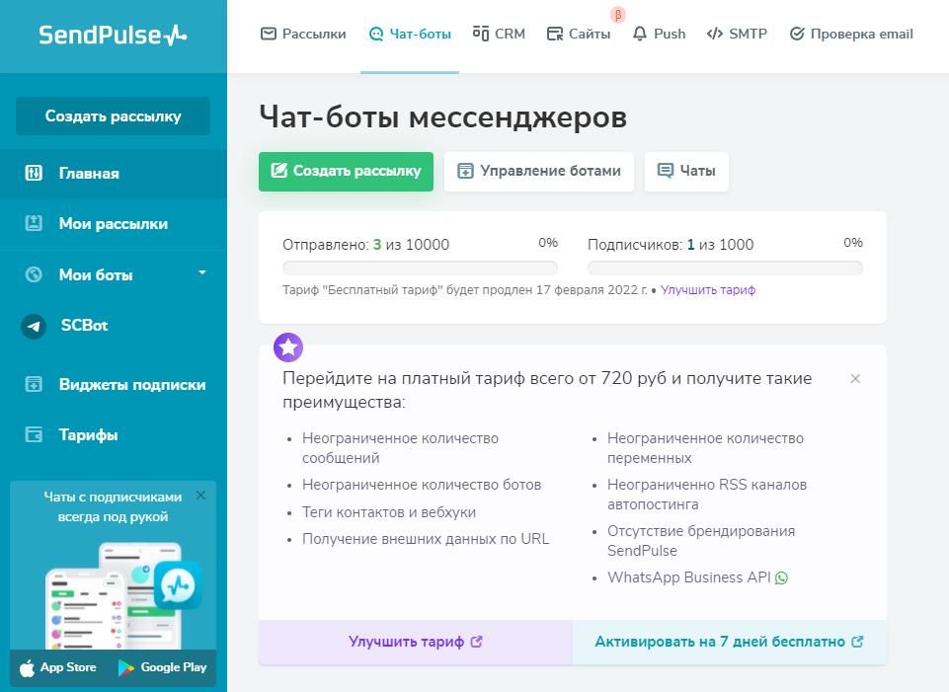The width and height of the screenshot is (949, 692).
Task: Click the Управление ботами icon
Action: point(465,171)
